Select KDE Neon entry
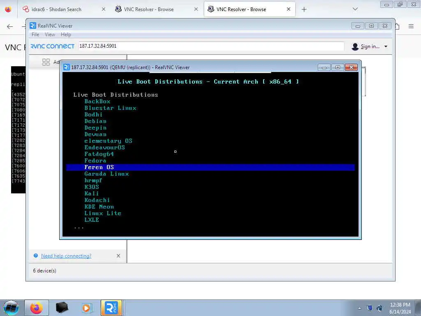The image size is (421, 316). pos(99,207)
